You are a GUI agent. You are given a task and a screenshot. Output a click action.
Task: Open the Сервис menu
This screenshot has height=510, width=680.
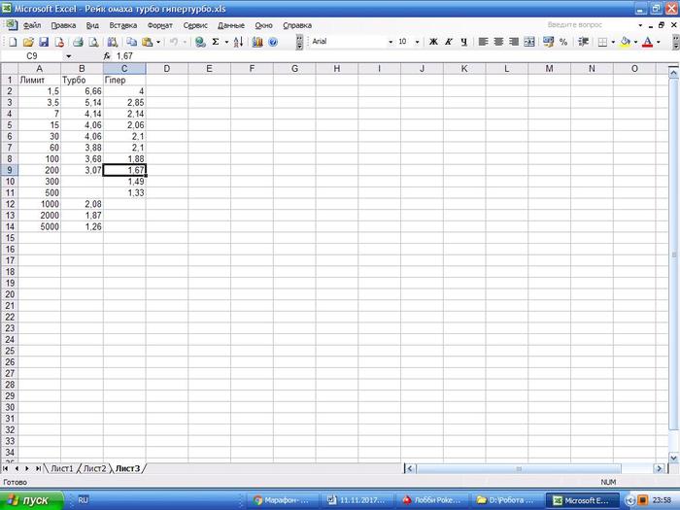pos(195,25)
